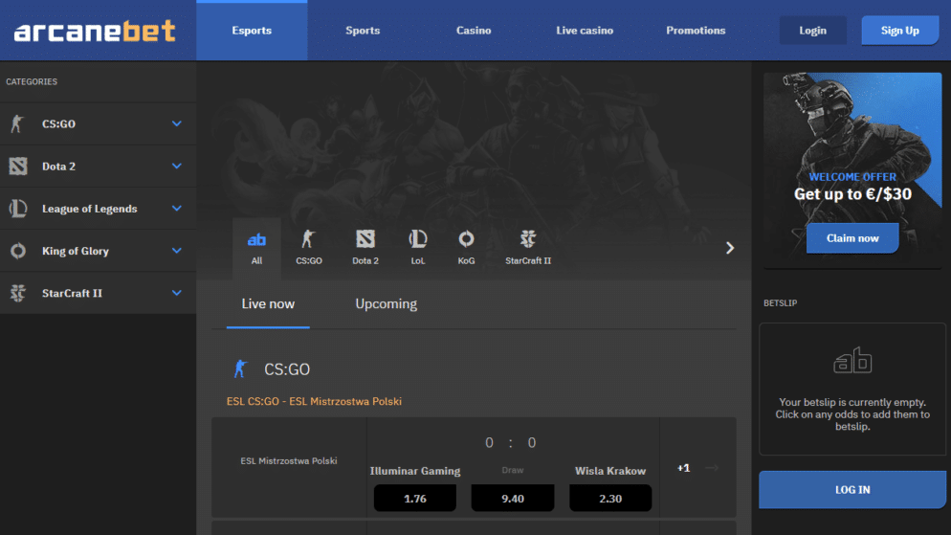
Task: Click the King of Glory category label
Action: point(76,251)
